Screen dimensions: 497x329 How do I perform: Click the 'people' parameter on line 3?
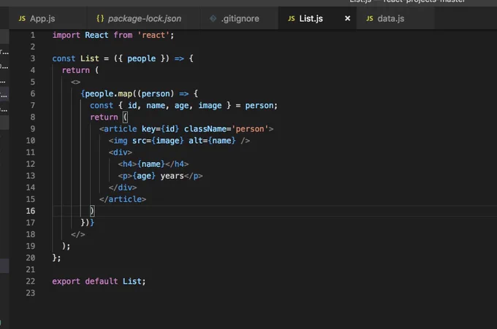point(141,58)
